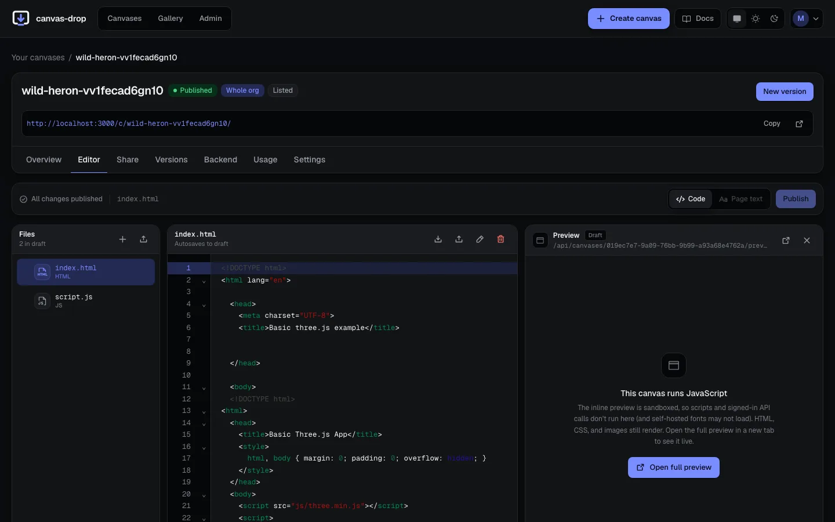Click the canvas-drop logo icon

[x=21, y=19]
